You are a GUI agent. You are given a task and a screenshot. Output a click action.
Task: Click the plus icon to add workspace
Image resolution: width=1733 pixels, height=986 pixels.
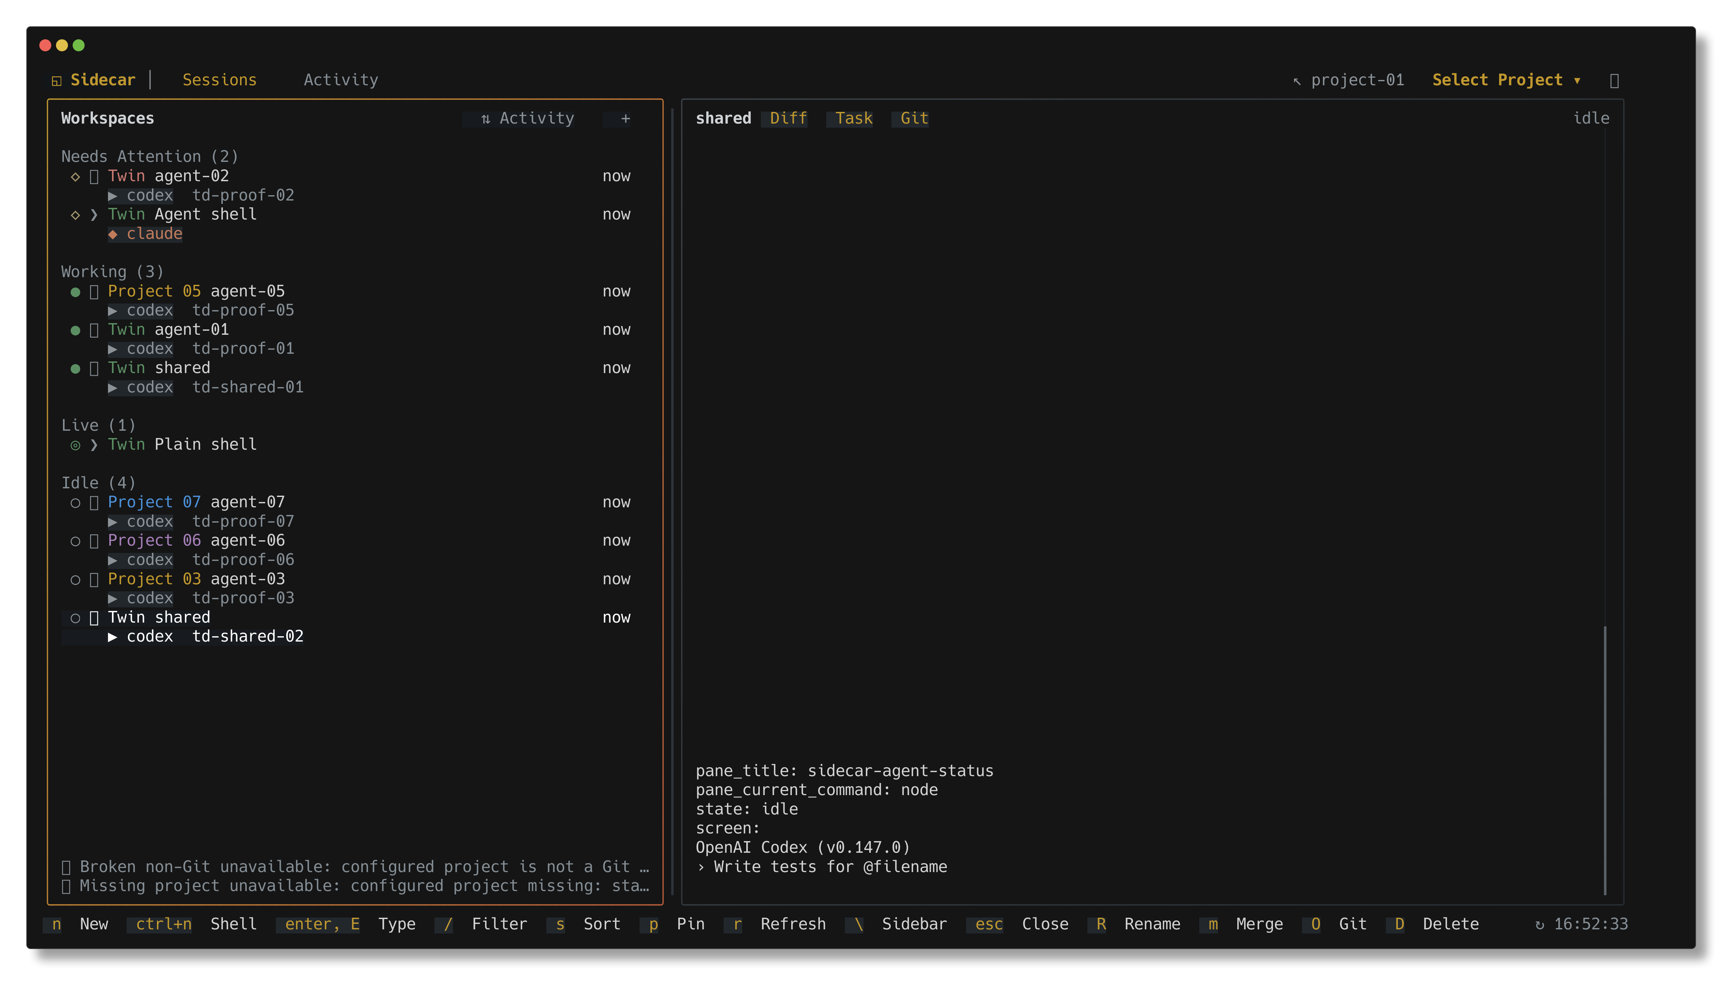(625, 119)
